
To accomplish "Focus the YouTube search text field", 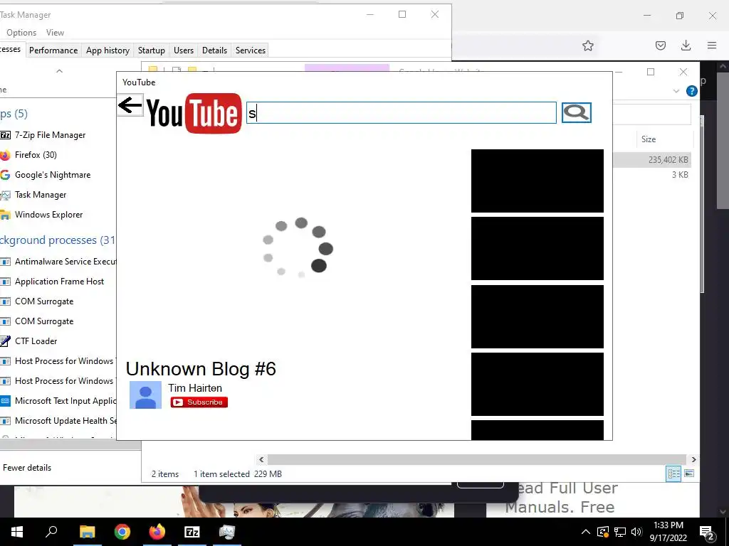I will 402,113.
